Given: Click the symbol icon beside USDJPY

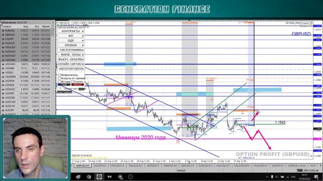Looking at the screenshot, I should 3,39.
